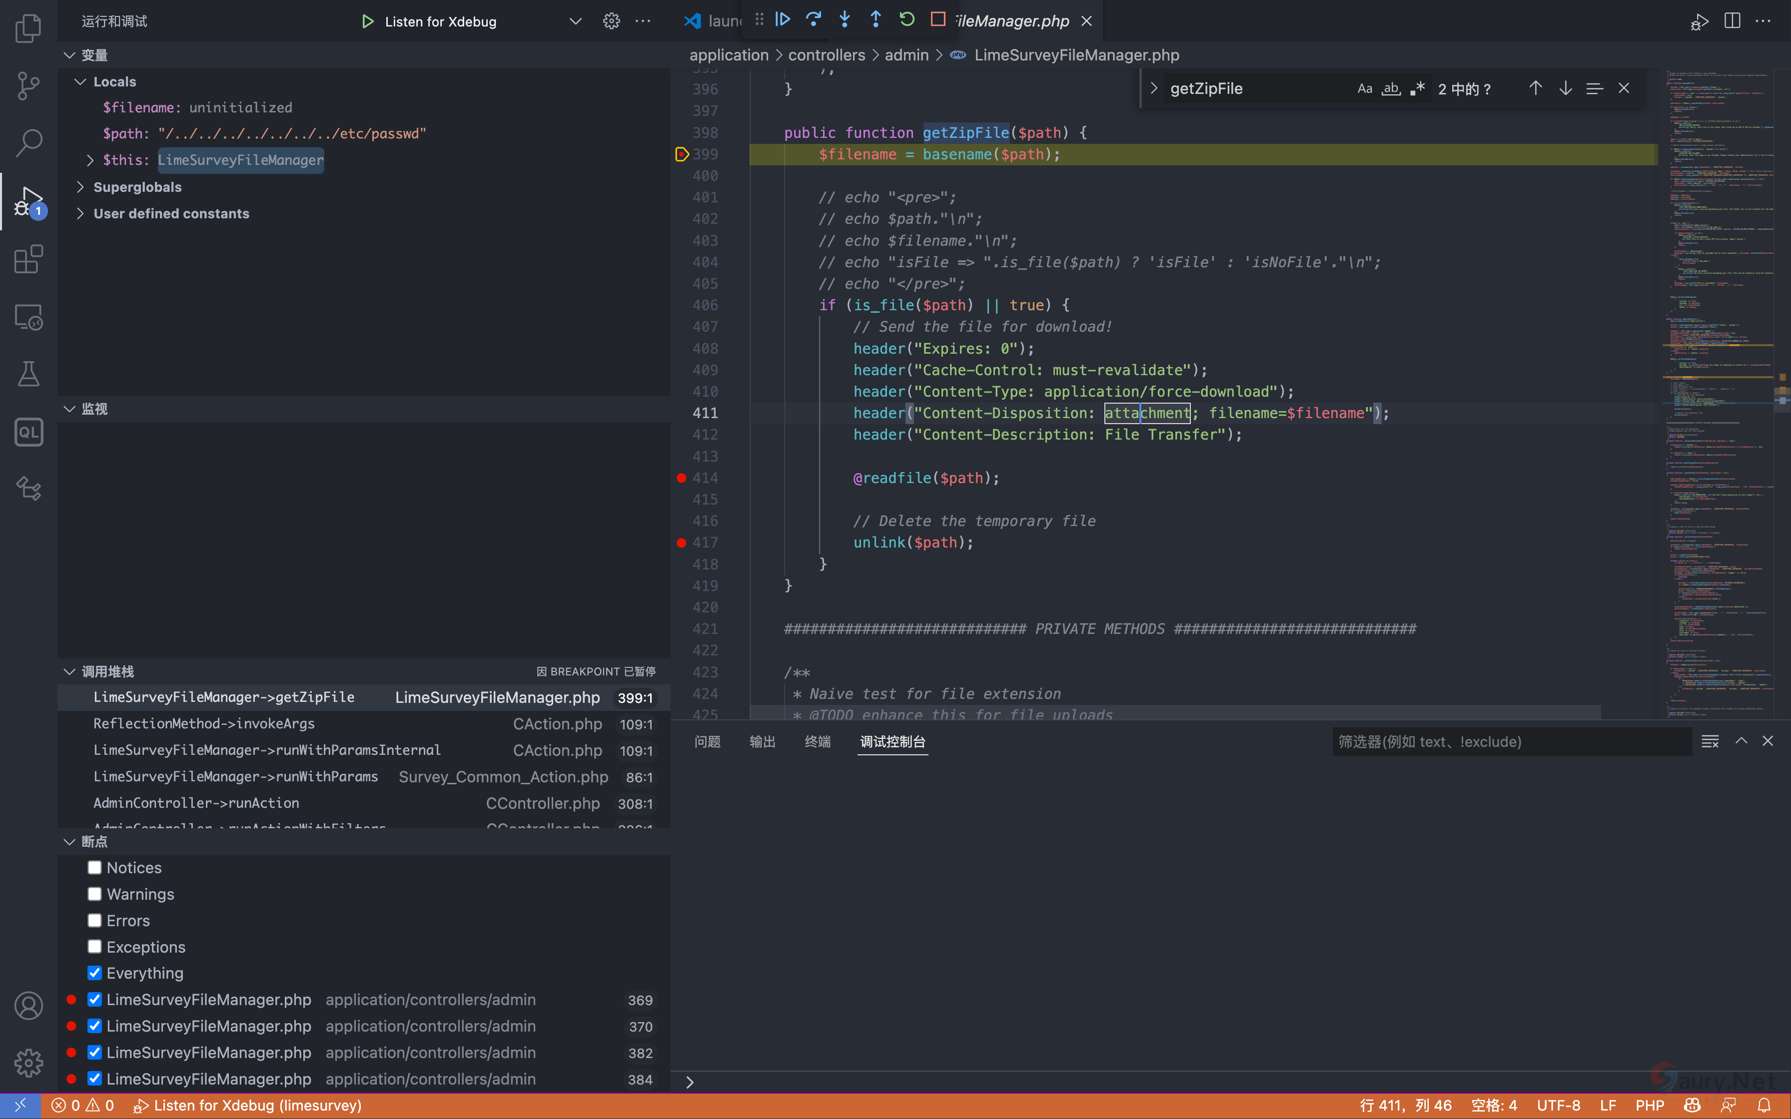Click the debug Restart icon
This screenshot has height=1119, width=1791.
(906, 20)
